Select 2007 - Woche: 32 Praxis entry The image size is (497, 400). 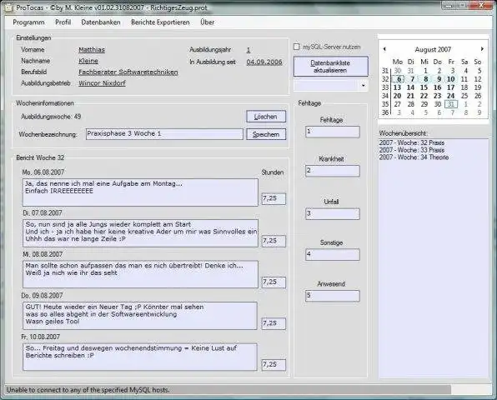pos(411,142)
